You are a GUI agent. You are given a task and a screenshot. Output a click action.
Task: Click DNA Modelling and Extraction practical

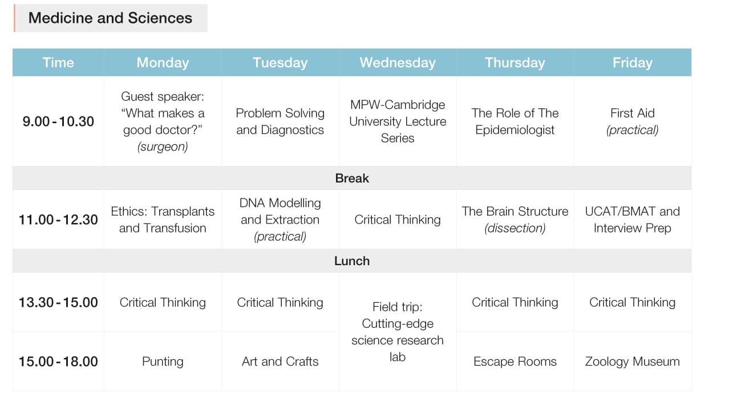280,220
